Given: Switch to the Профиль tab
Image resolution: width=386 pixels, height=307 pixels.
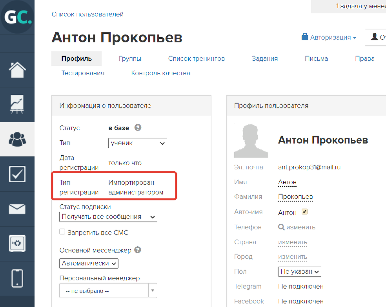Looking at the screenshot, I should 76,58.
